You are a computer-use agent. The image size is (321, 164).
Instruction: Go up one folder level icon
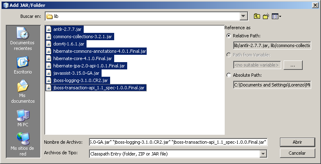click(257, 16)
